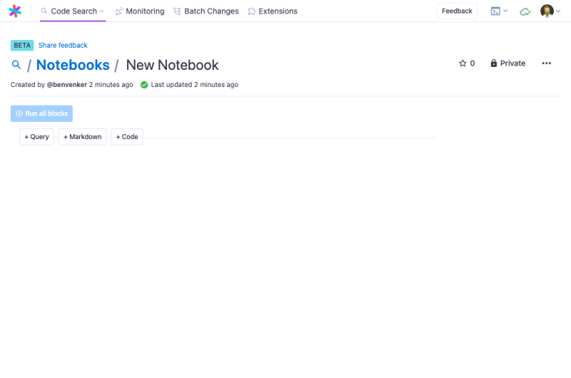Run all blocks in the notebook

[41, 113]
